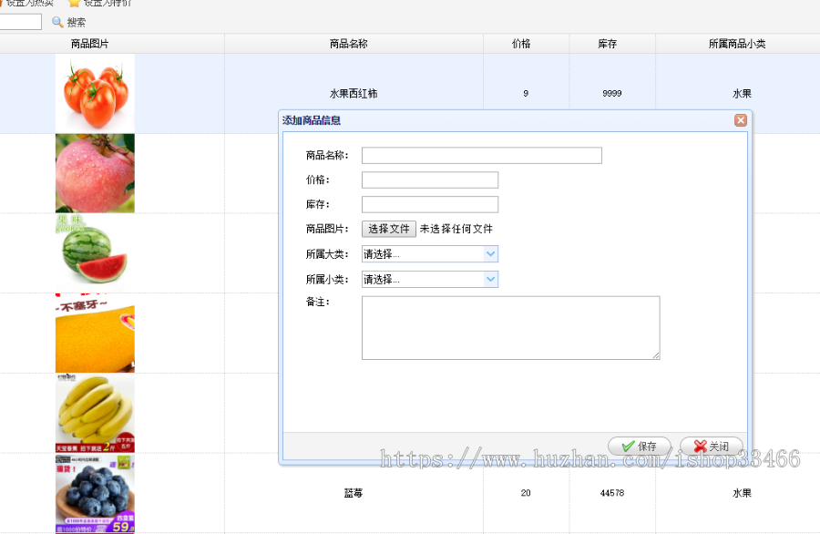Screen dimensions: 820x534
Task: Click inside the 商品名称 input field
Action: tap(481, 155)
